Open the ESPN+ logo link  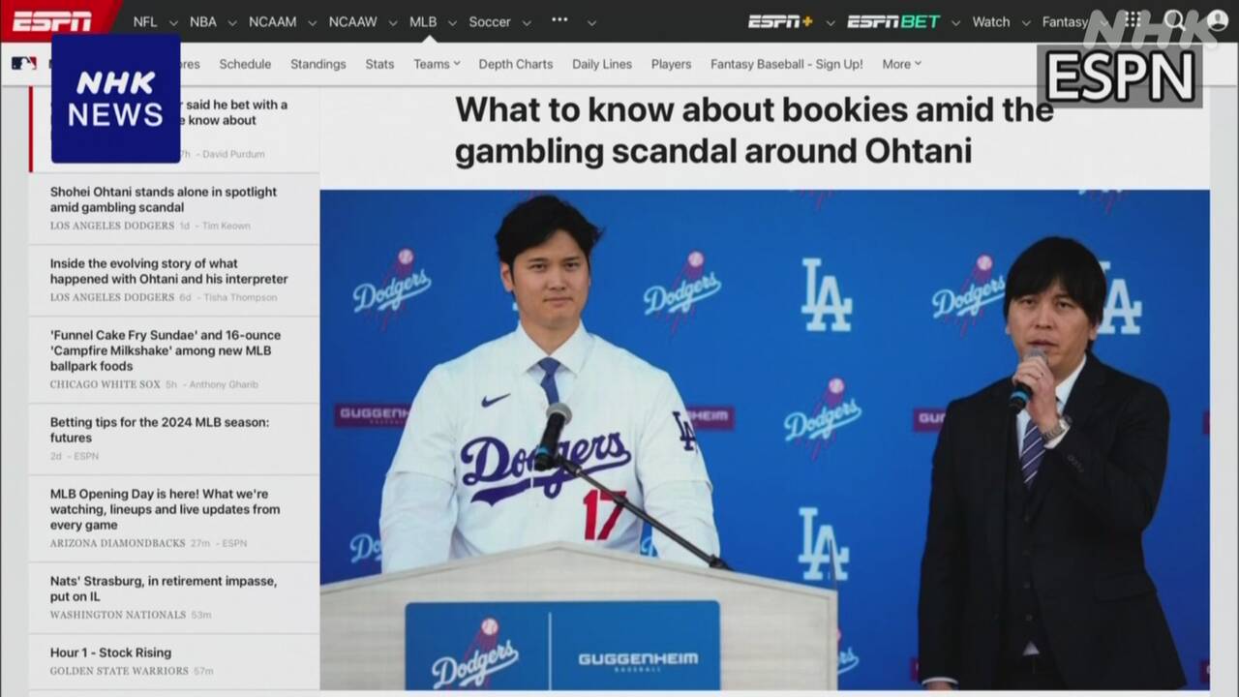(x=779, y=21)
